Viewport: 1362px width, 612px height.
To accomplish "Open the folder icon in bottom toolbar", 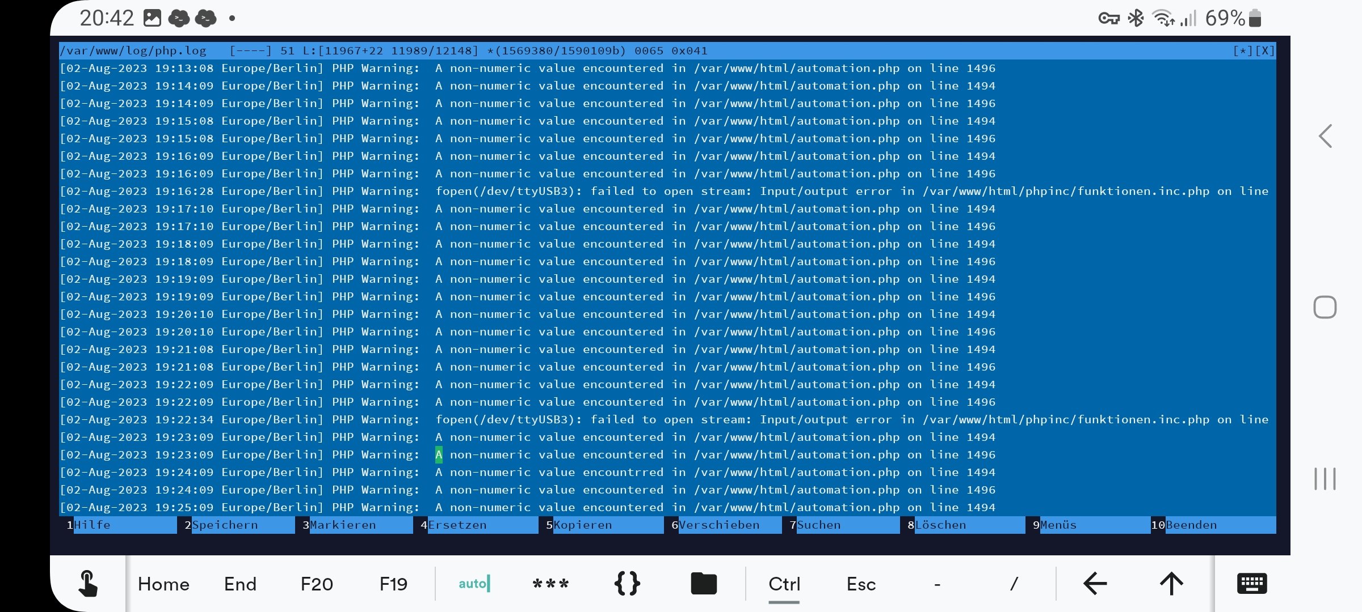I will point(704,584).
